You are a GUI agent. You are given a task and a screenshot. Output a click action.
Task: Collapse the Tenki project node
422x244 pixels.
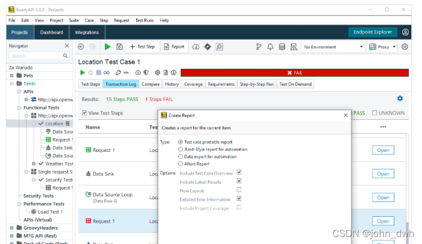click(12, 84)
